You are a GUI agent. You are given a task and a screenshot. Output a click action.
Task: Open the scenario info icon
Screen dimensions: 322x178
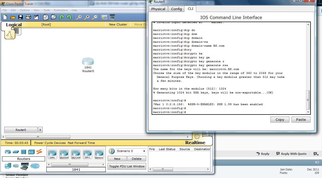click(x=112, y=151)
